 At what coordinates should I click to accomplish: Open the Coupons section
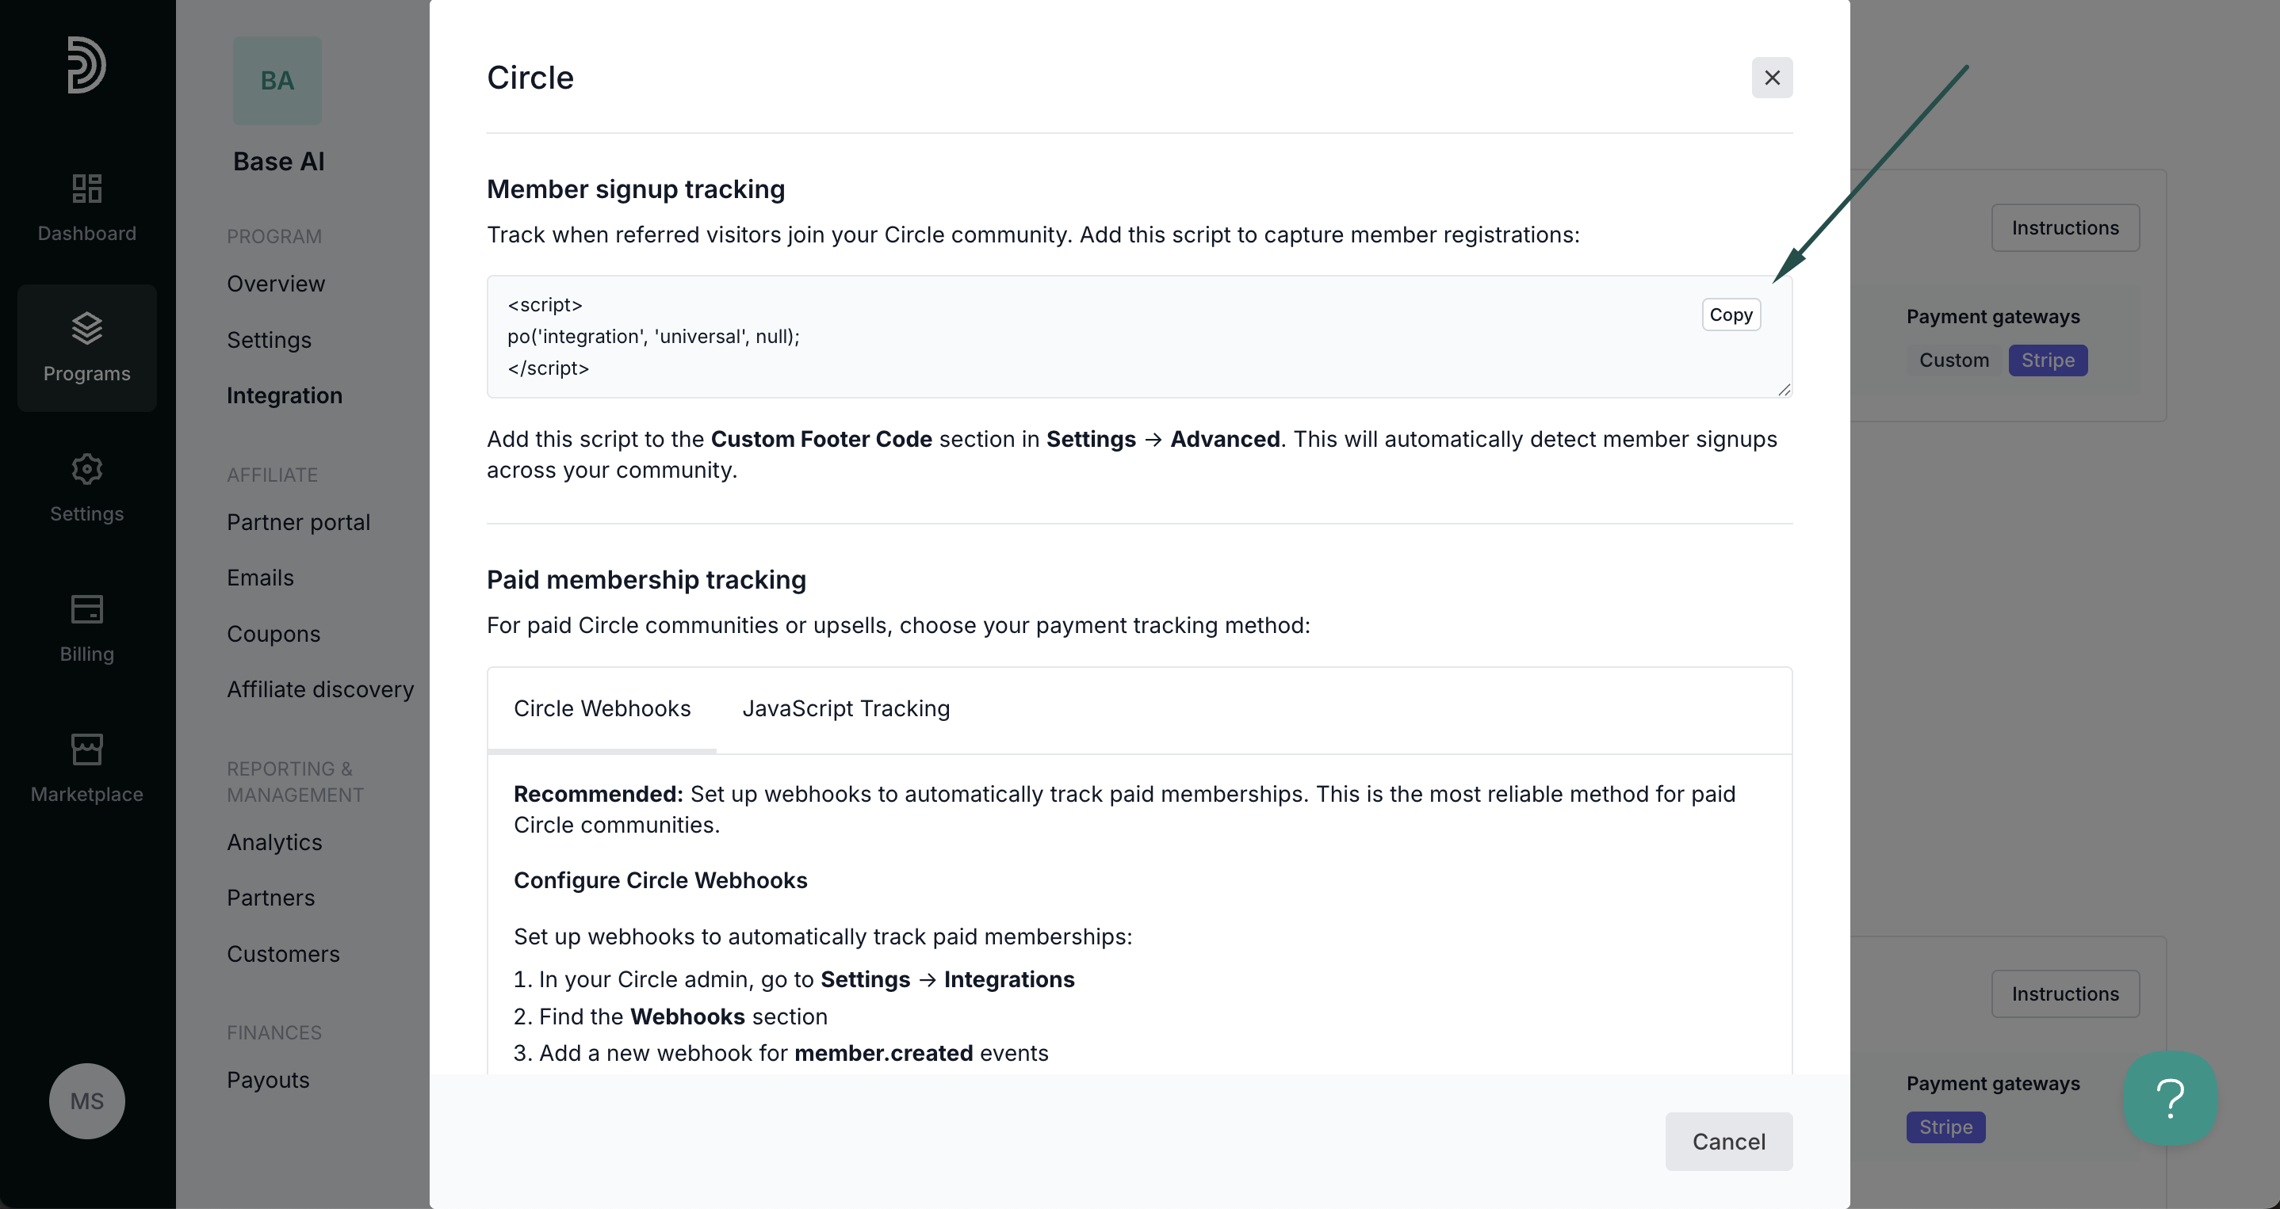coord(274,634)
